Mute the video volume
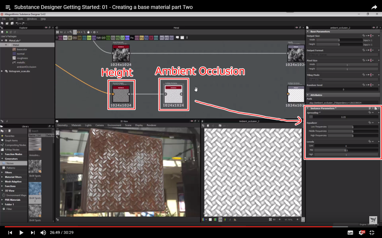 coord(43,232)
